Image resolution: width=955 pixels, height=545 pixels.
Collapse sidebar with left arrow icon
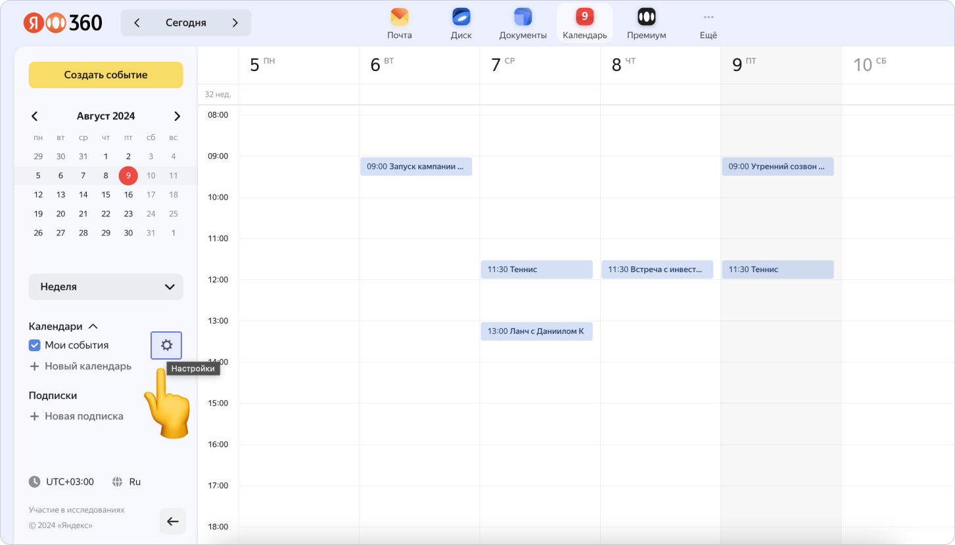172,521
